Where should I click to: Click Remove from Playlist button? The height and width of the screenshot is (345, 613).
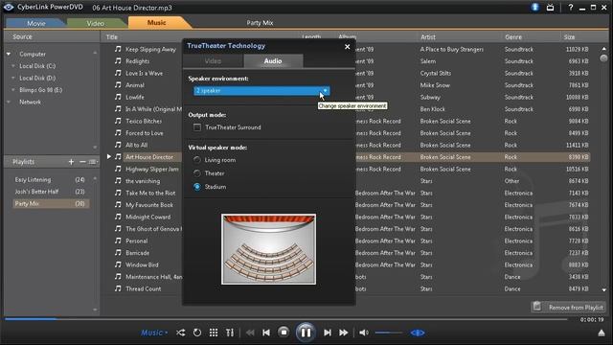568,307
